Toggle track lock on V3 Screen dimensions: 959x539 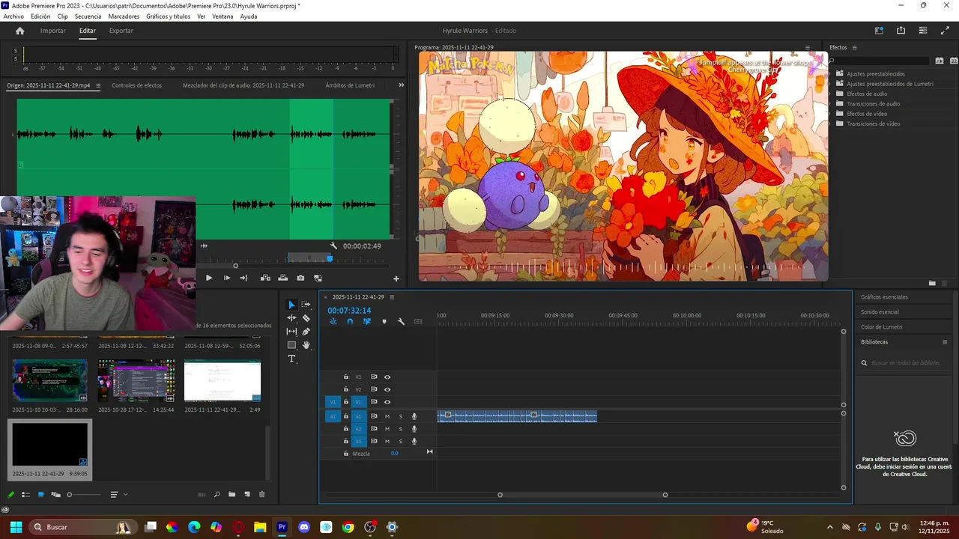coord(345,377)
